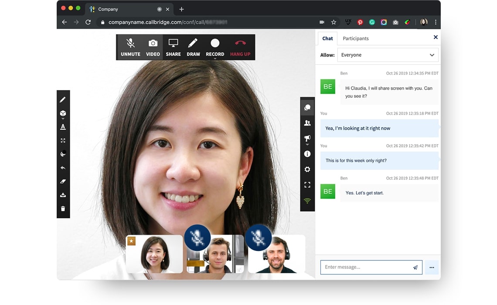Check network strength via the wifi icon
The image size is (497, 305).
coord(307,200)
